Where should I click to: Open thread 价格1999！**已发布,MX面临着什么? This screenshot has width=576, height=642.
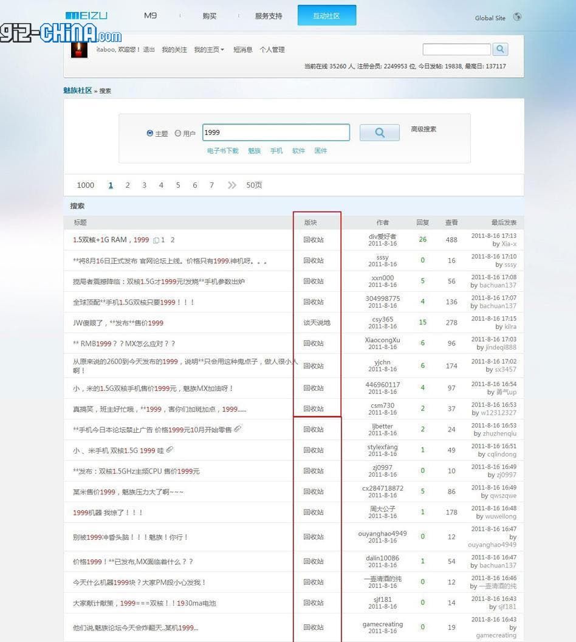pyautogui.click(x=133, y=562)
